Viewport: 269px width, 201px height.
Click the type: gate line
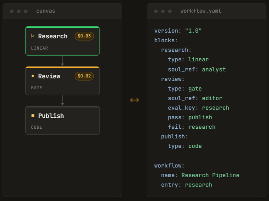click(185, 88)
